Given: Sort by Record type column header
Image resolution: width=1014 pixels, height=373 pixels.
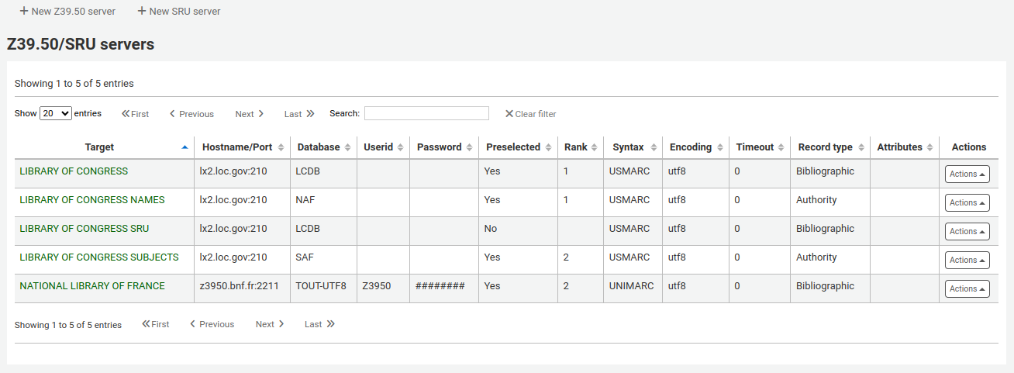Looking at the screenshot, I should click(830, 147).
